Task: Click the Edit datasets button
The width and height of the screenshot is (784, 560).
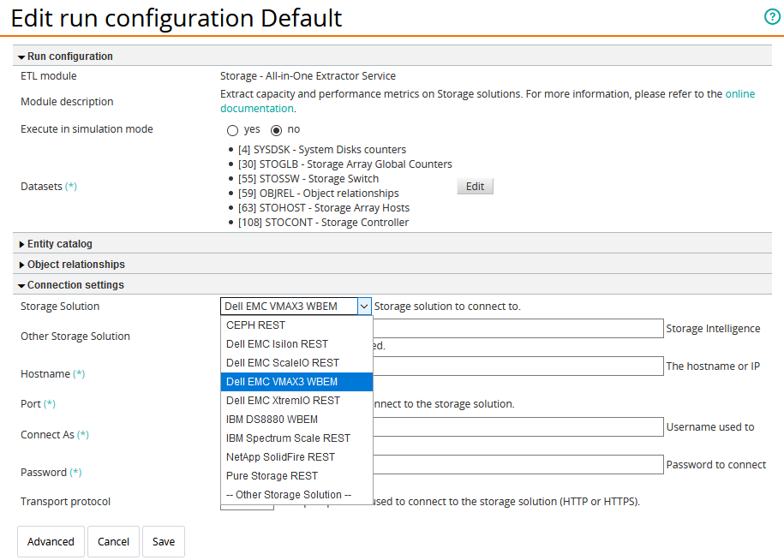Action: (x=475, y=187)
